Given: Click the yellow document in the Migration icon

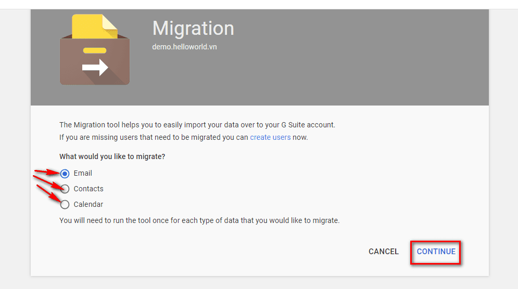Looking at the screenshot, I should (94, 26).
